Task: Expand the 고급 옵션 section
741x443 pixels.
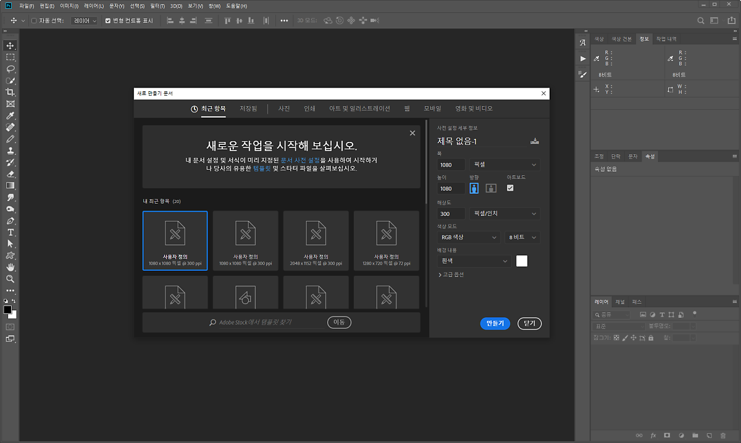Action: click(451, 275)
